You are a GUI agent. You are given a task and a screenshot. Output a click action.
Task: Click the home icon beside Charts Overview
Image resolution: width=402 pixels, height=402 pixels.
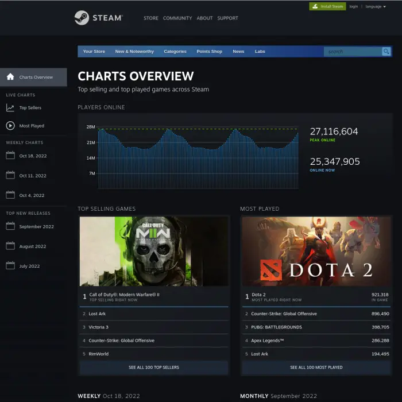pyautogui.click(x=10, y=76)
